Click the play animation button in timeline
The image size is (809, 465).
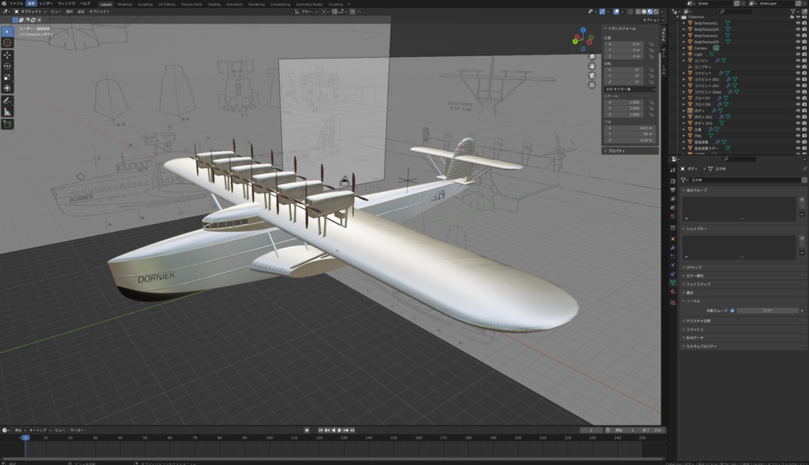(340, 430)
